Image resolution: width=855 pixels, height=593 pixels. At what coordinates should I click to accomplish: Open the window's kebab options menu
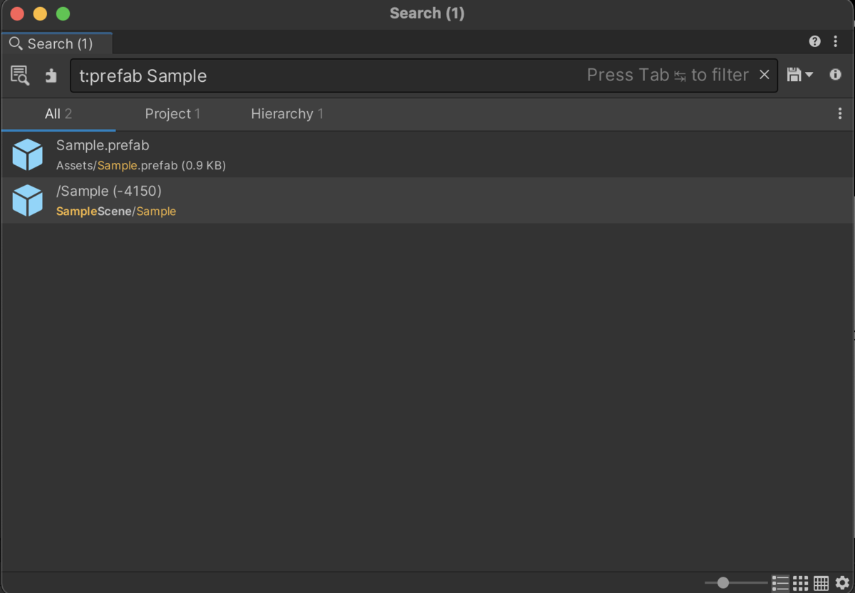[x=836, y=42]
